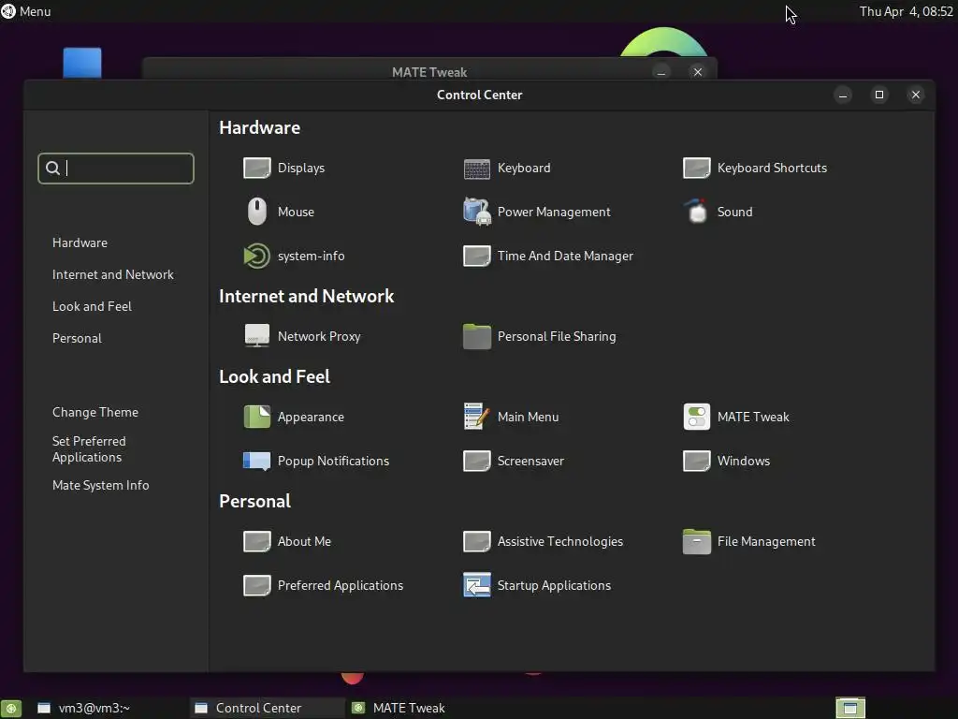Launch the system-info icon
Viewport: 958px width, 719px height.
(256, 256)
